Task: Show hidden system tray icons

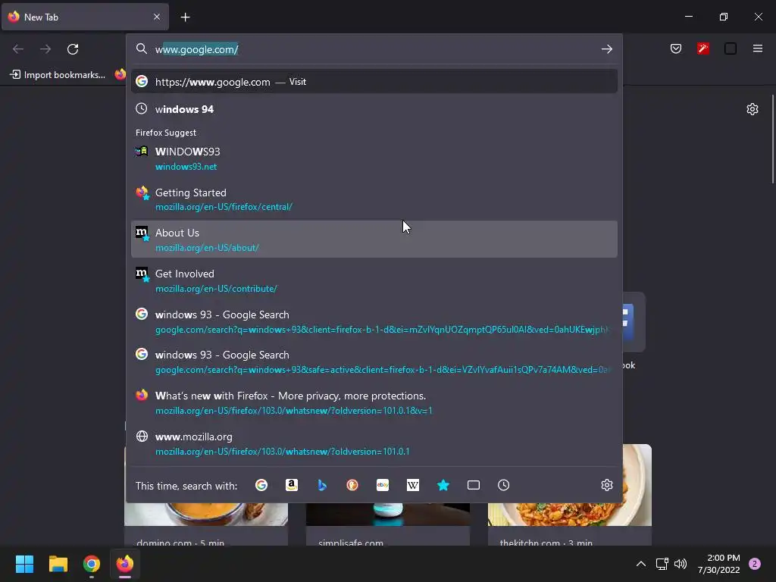Action: (x=641, y=564)
